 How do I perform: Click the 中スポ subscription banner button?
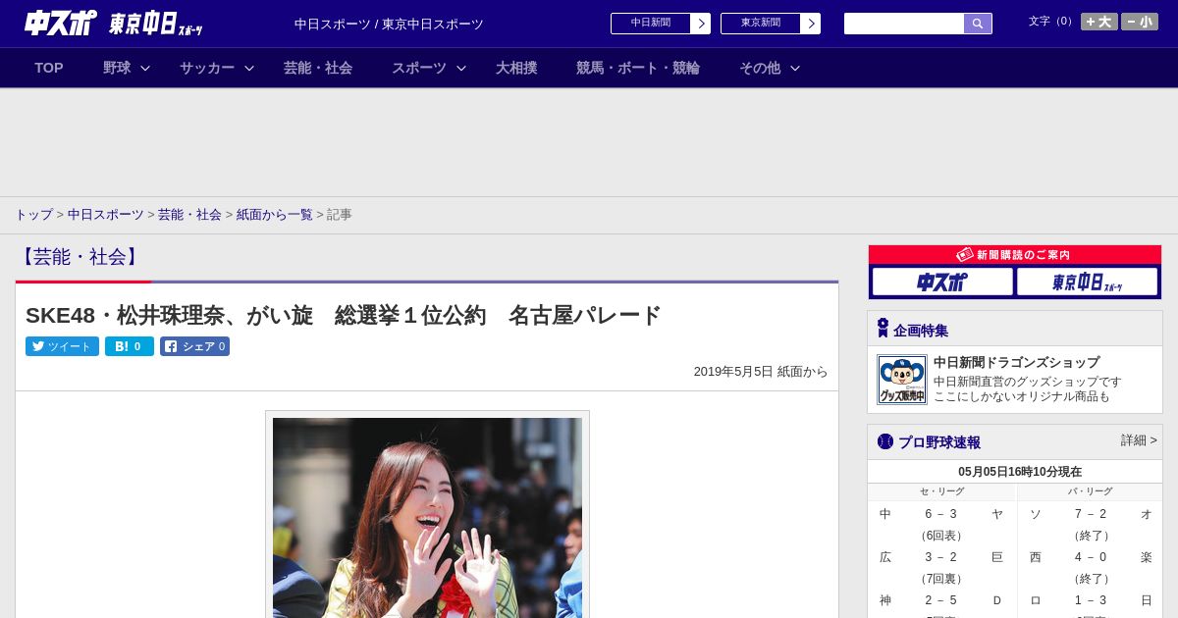pyautogui.click(x=942, y=282)
